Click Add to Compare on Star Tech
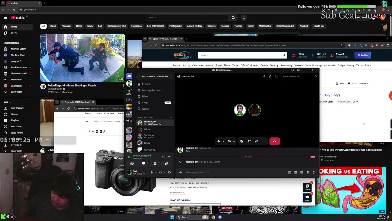 pos(357,83)
